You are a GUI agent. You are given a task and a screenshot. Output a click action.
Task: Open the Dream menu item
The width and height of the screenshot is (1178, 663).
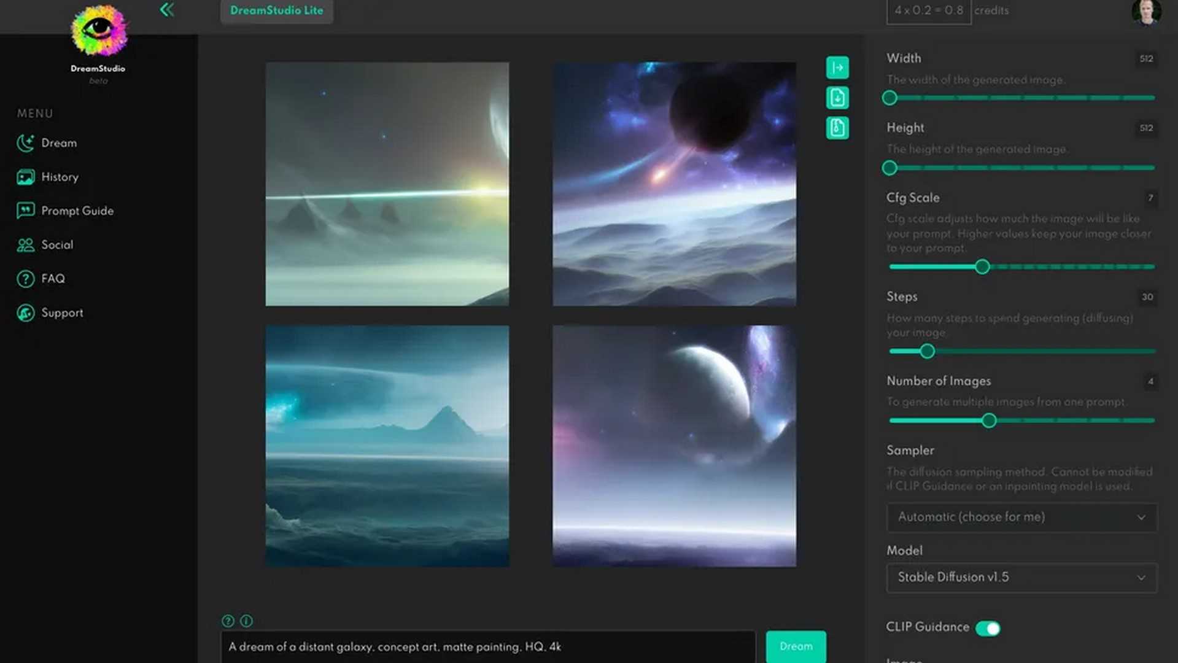(x=59, y=143)
